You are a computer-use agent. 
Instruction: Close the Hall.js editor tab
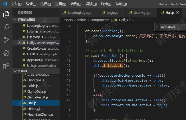point(177,12)
